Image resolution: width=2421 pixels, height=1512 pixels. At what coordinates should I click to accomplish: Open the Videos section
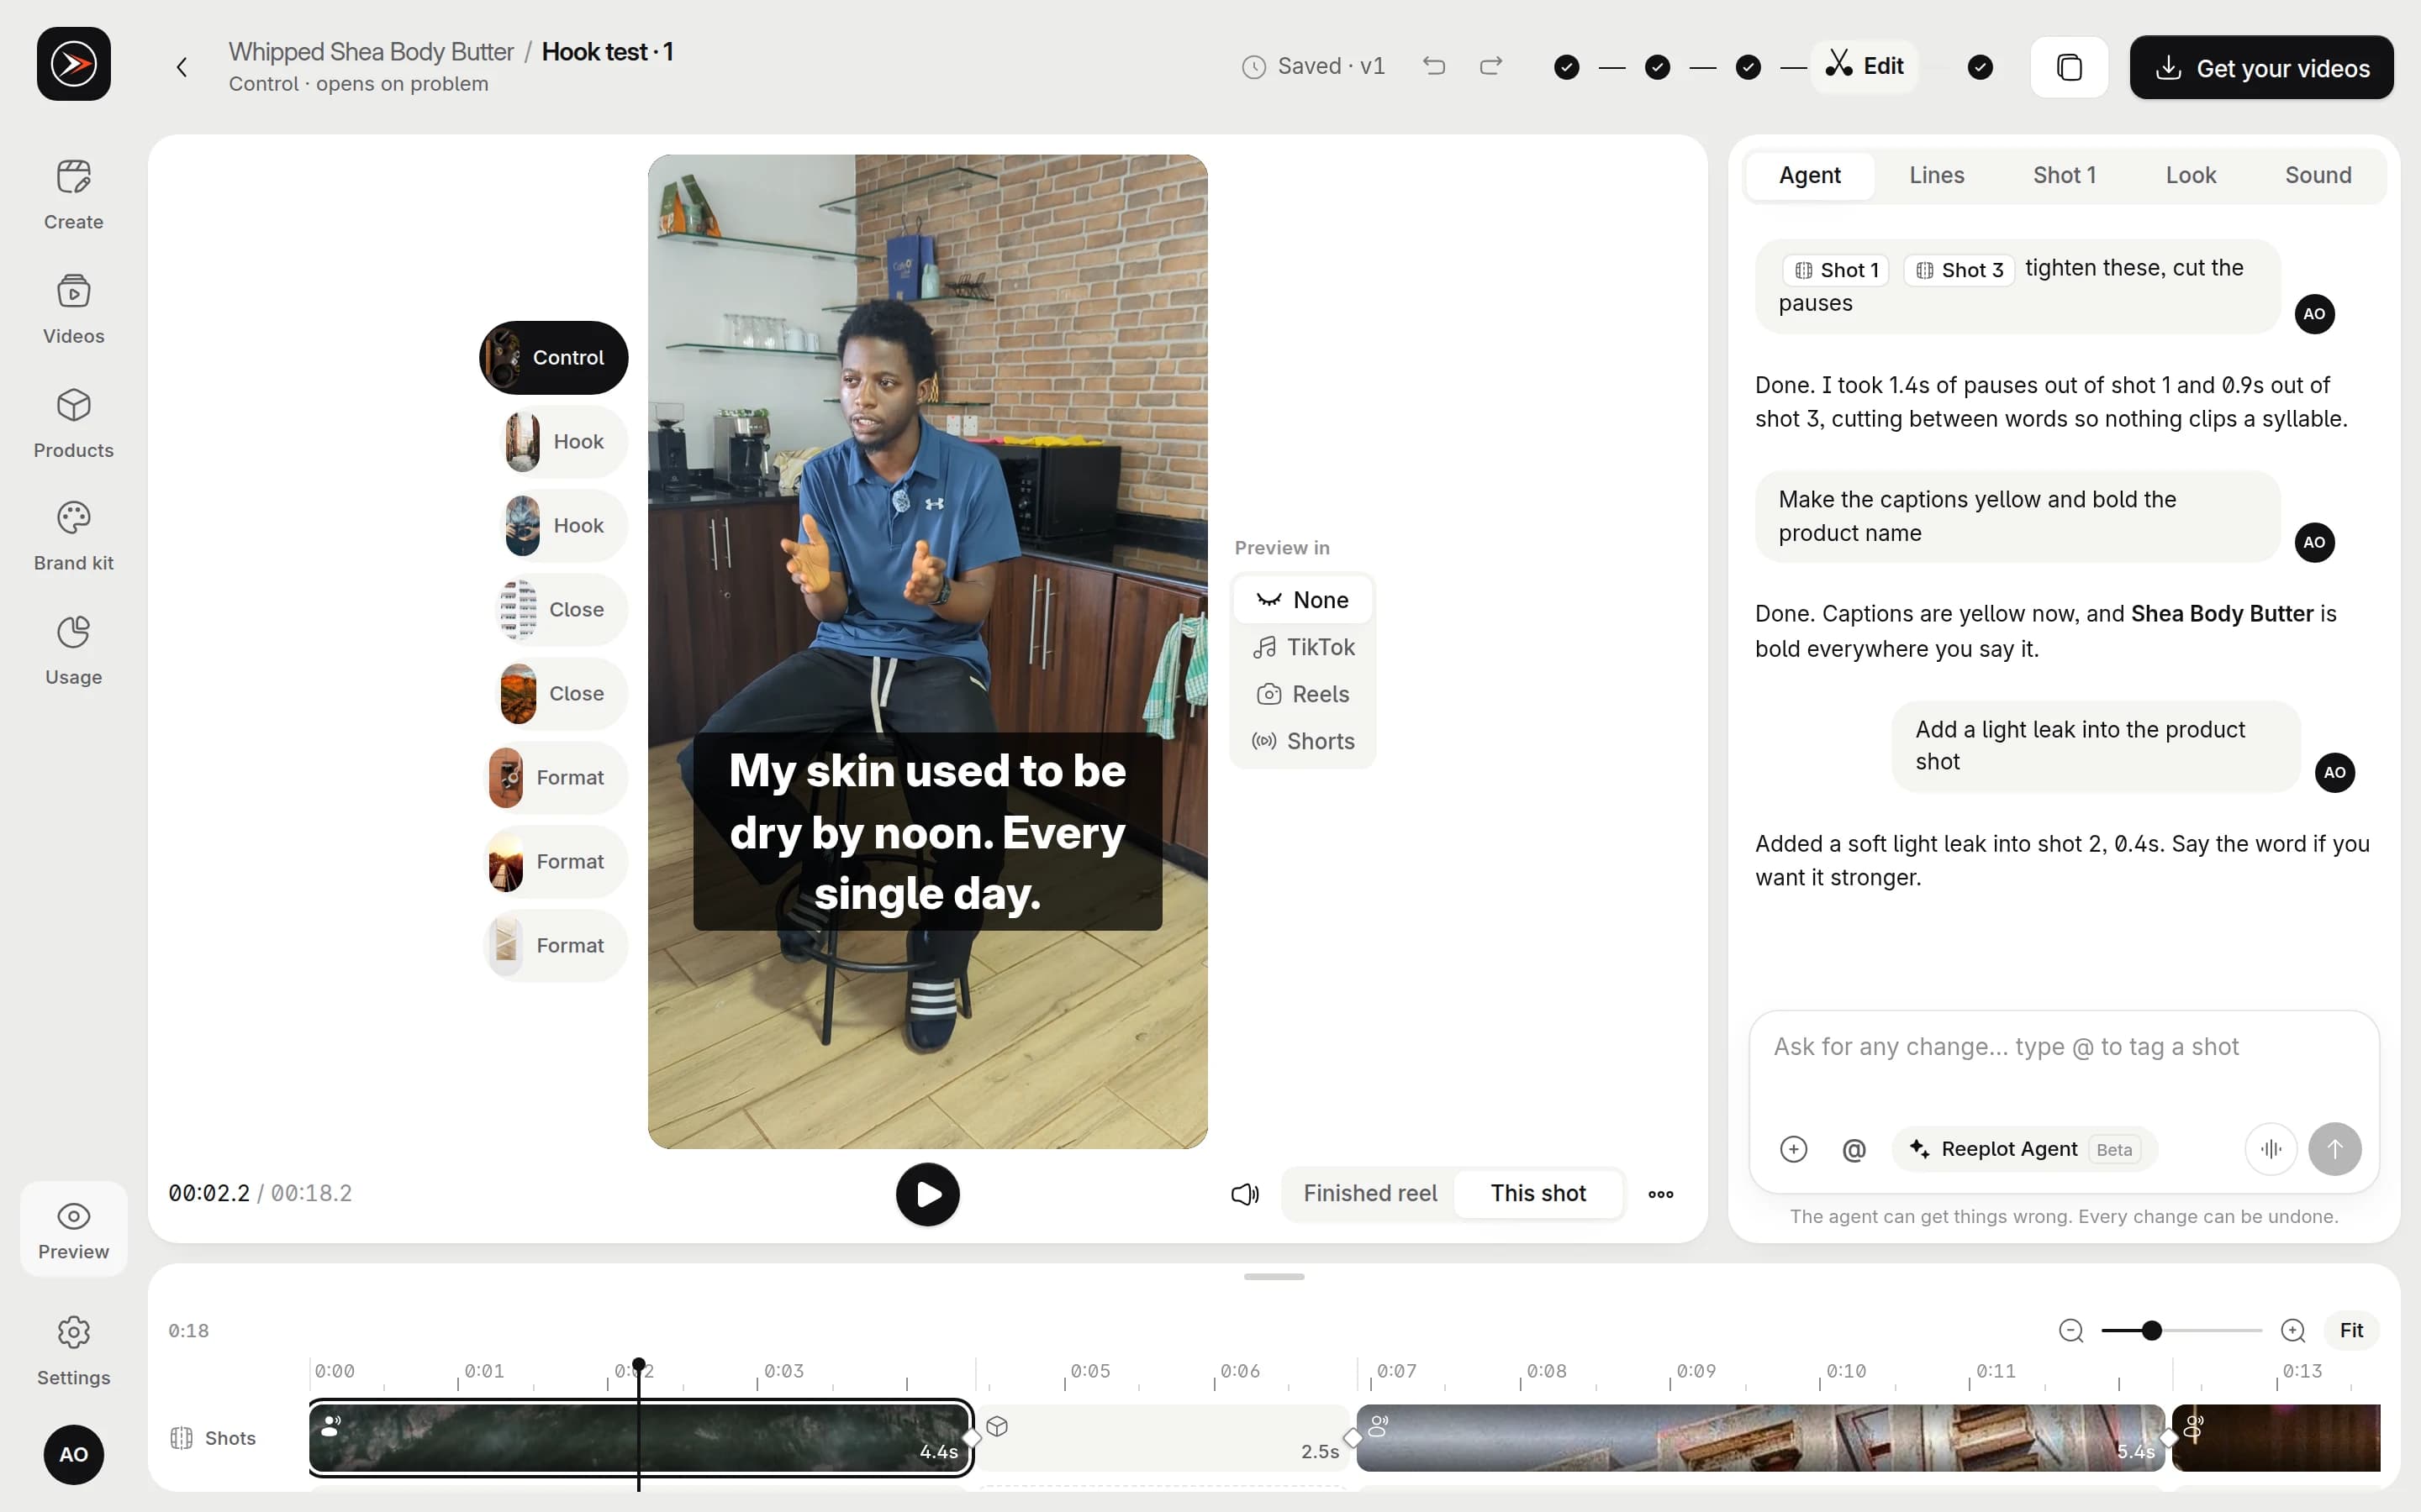pos(73,310)
